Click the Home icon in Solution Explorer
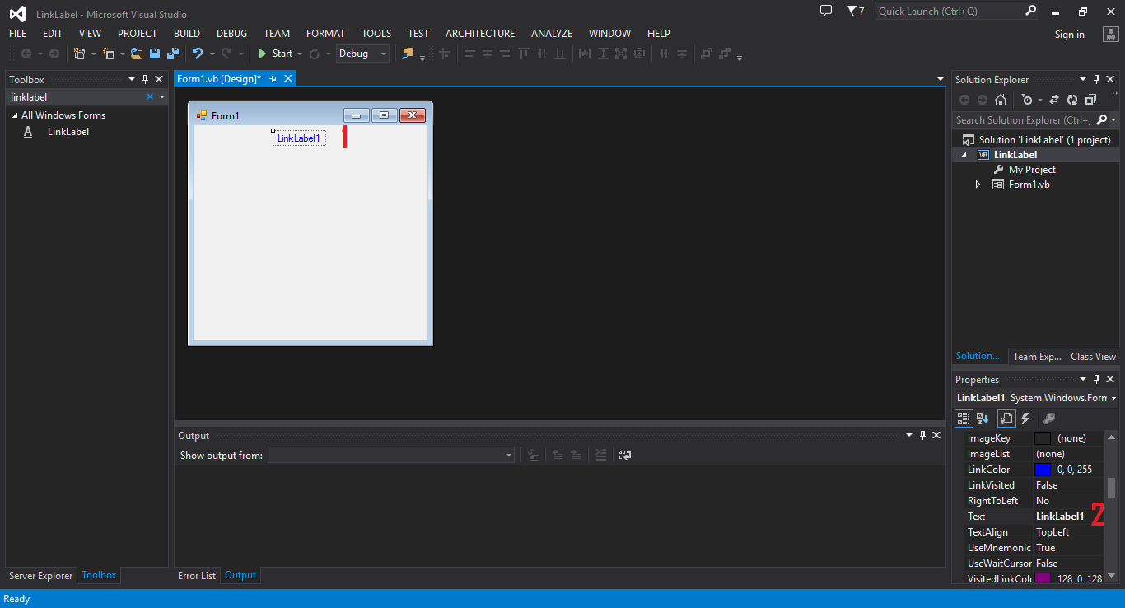This screenshot has width=1125, height=608. (1000, 99)
